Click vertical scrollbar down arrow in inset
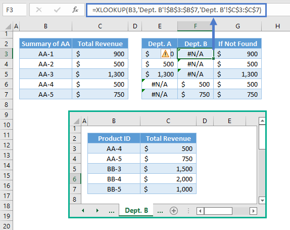 tap(262, 200)
